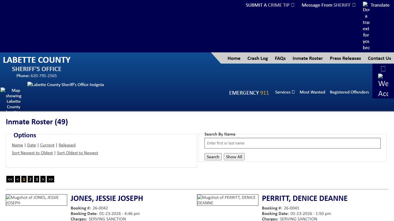
Task: Select Press Releases in the navigation
Action: pos(345,58)
